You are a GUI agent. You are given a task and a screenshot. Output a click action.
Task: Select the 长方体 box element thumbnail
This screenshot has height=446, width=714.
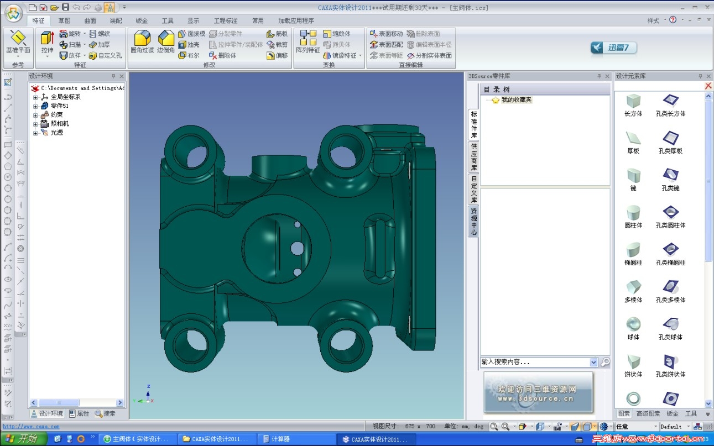[x=633, y=105]
